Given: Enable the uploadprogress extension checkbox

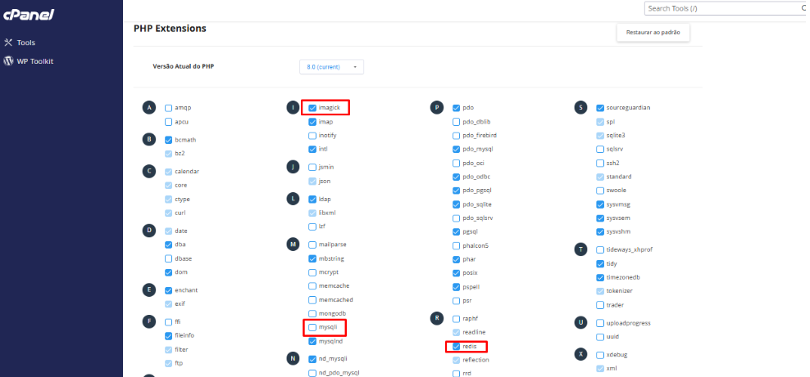Looking at the screenshot, I should [x=600, y=324].
